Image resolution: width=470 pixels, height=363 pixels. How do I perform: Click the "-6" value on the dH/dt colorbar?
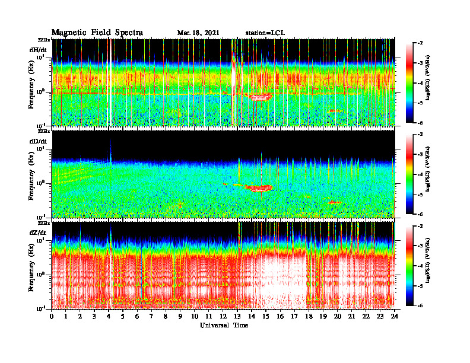coord(420,123)
